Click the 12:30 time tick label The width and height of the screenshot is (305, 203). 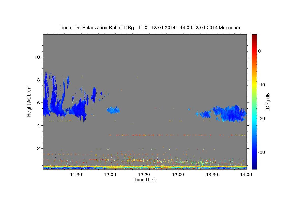tap(144, 175)
